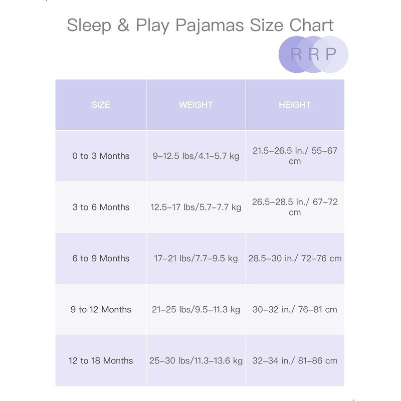
Task: Select the SIZE column header
Action: coord(101,105)
